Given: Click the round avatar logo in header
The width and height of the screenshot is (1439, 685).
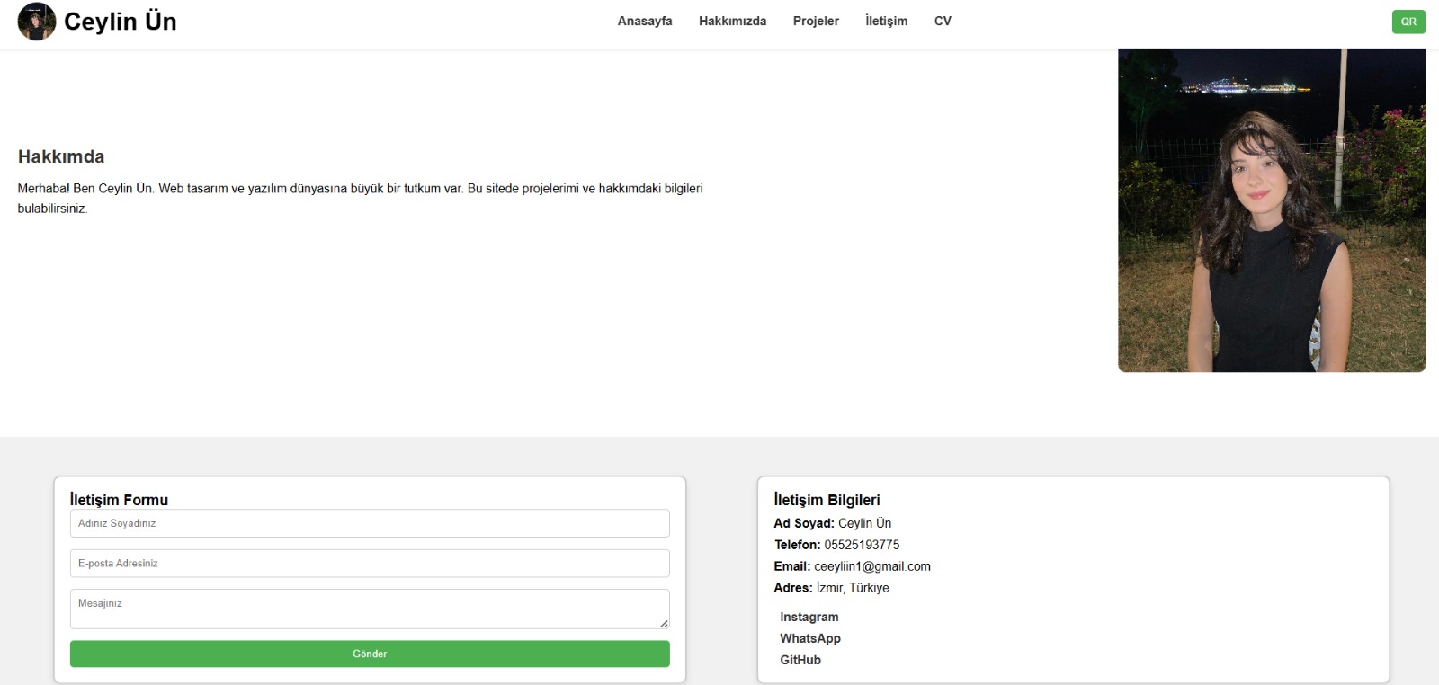Looking at the screenshot, I should pos(37,22).
